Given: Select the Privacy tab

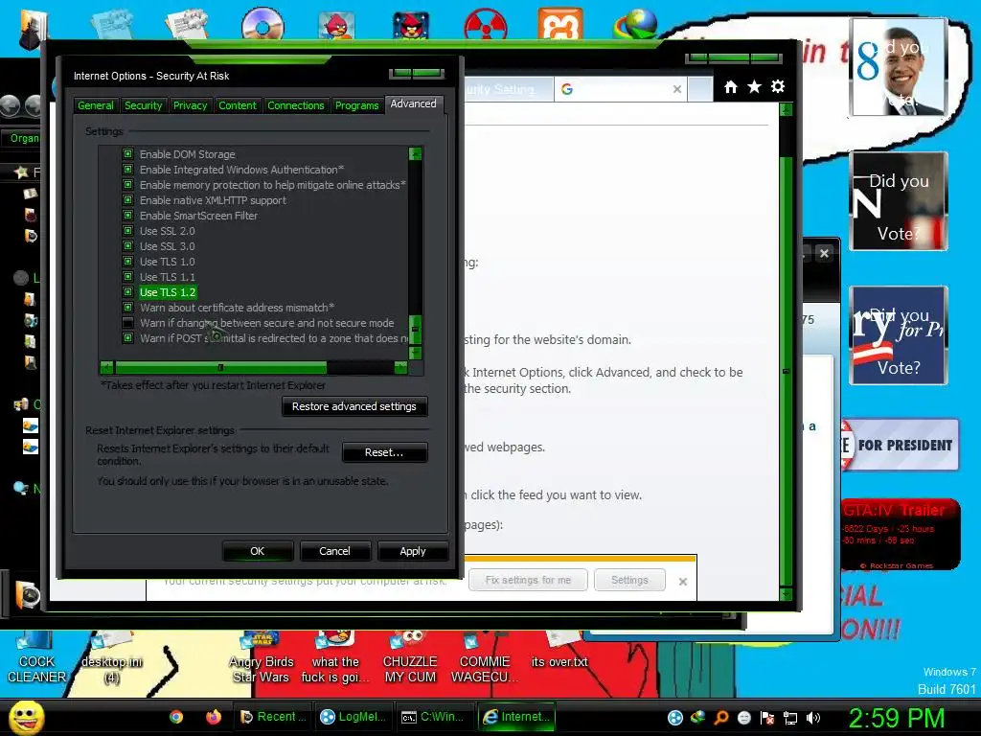Looking at the screenshot, I should (x=190, y=105).
